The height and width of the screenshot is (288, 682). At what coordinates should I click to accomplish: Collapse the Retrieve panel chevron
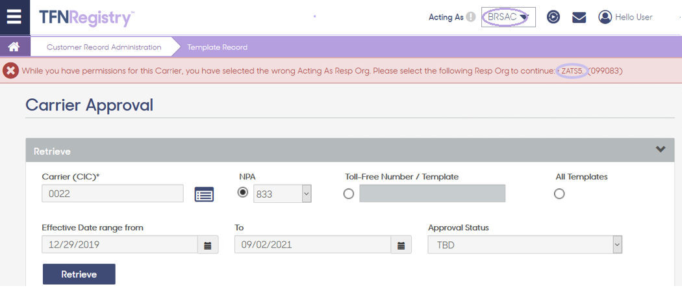pos(661,150)
